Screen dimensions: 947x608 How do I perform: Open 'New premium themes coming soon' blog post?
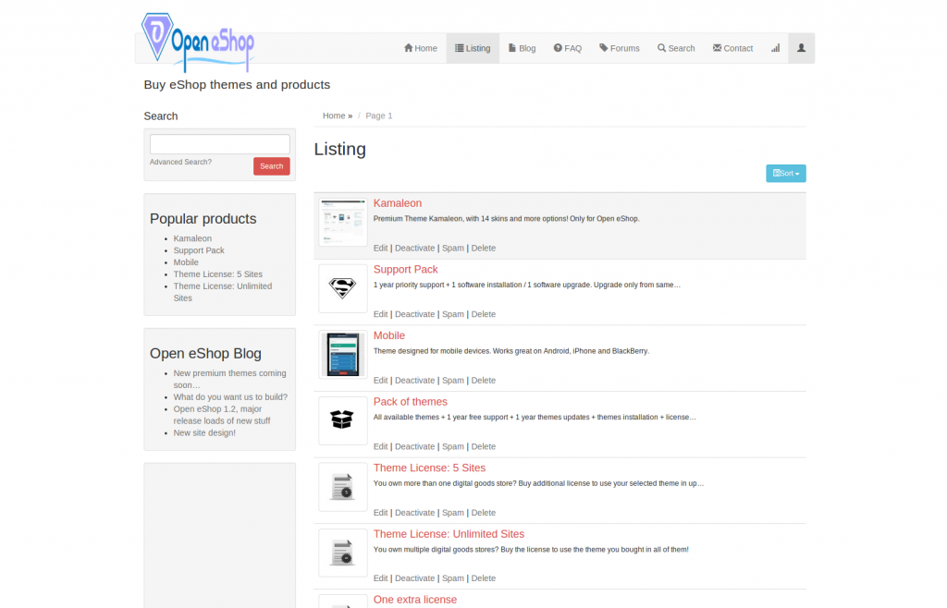pyautogui.click(x=229, y=380)
